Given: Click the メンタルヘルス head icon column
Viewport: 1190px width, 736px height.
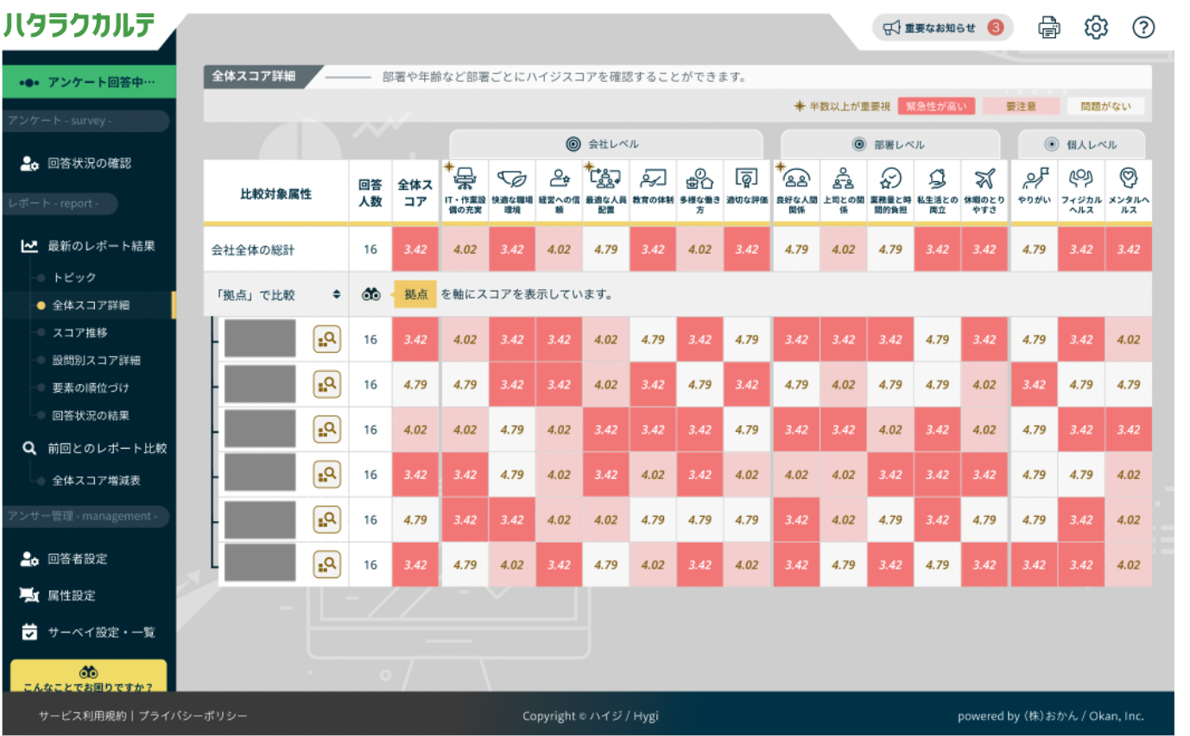Looking at the screenshot, I should pos(1128,179).
